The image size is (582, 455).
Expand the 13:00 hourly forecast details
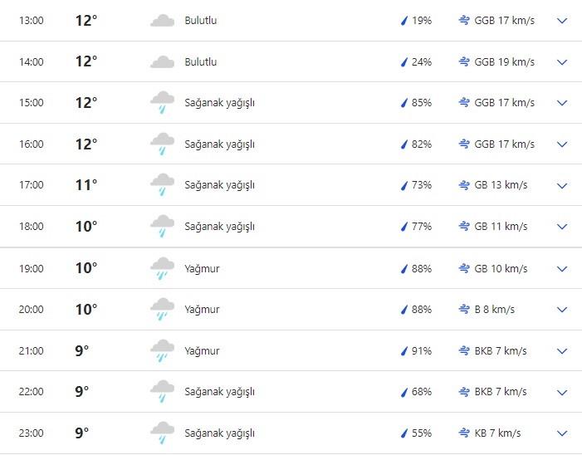coord(562,21)
